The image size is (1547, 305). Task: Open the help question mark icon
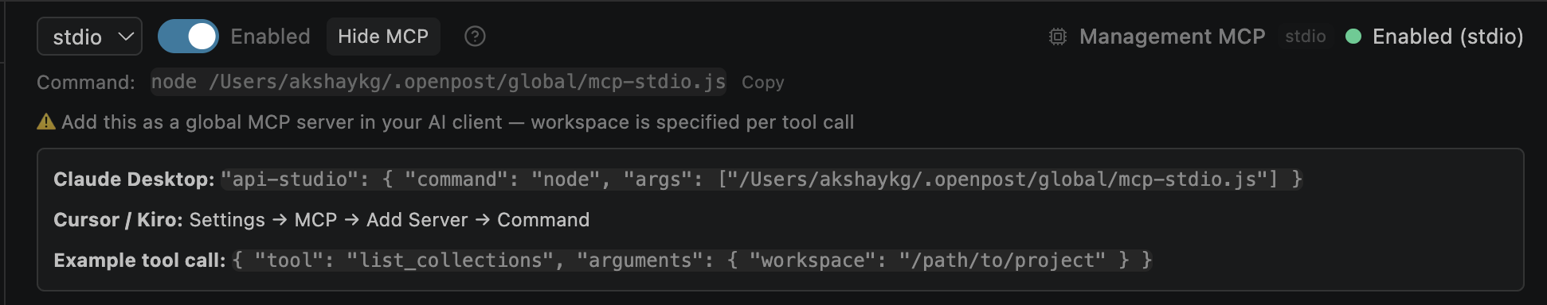tap(475, 37)
